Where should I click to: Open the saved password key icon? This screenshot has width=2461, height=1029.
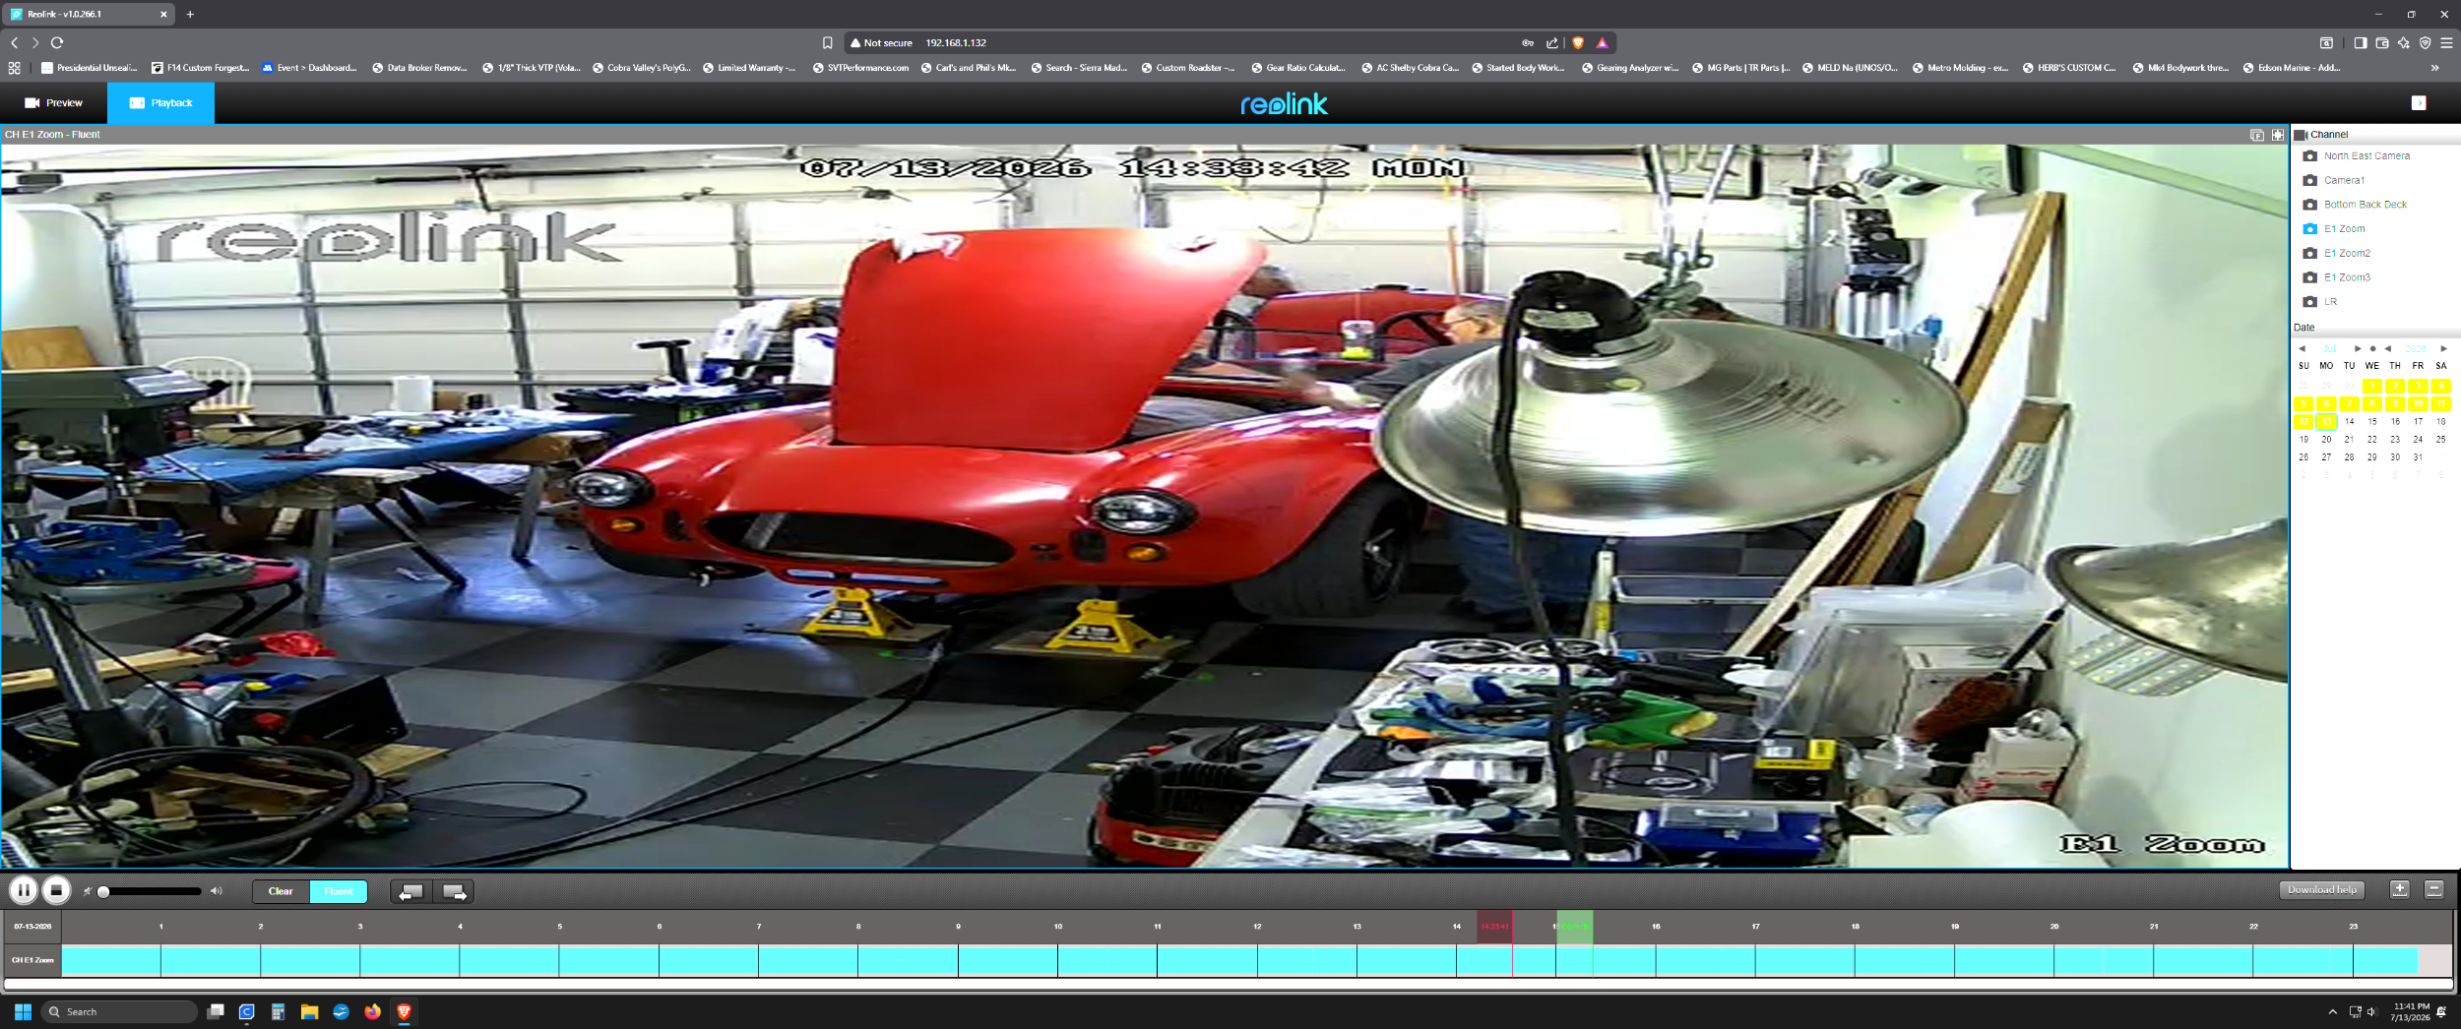(1528, 42)
